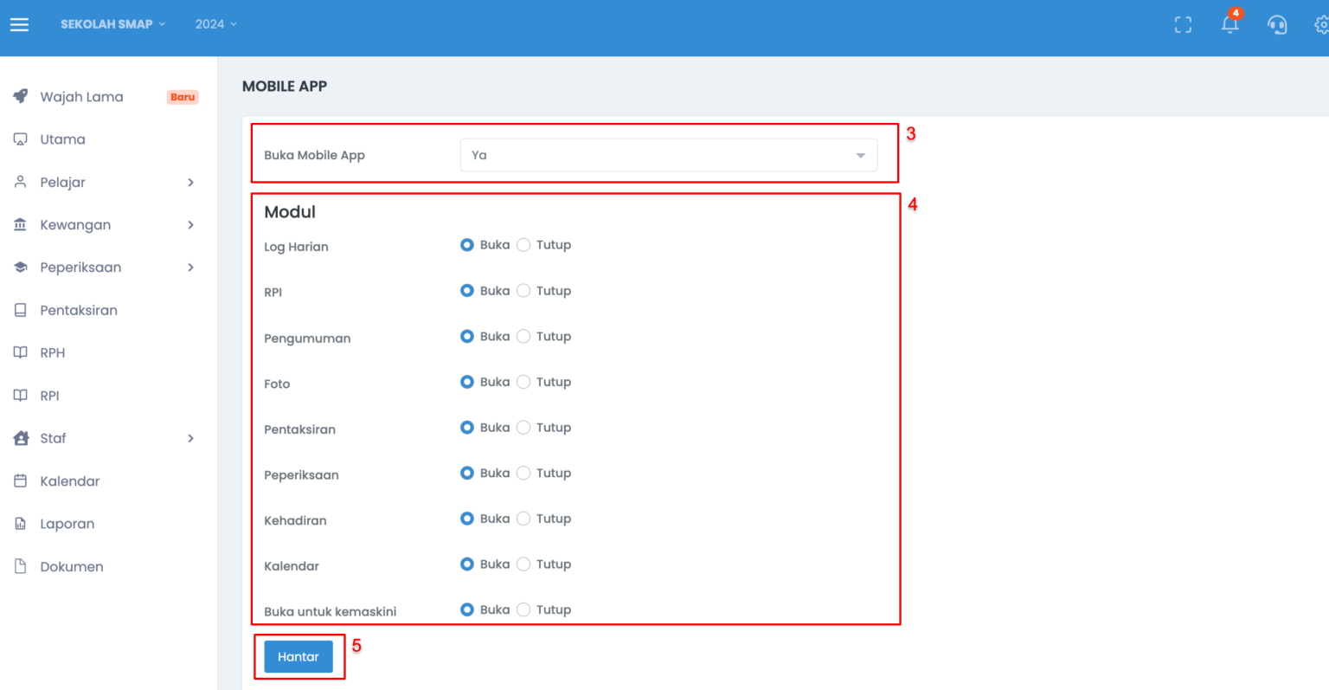Select Buka radio for Kehadiran
The width and height of the screenshot is (1329, 690).
(x=467, y=519)
